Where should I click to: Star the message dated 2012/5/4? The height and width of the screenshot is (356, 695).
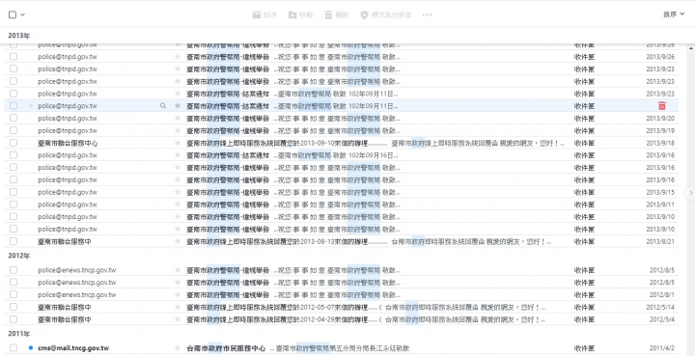(x=178, y=319)
